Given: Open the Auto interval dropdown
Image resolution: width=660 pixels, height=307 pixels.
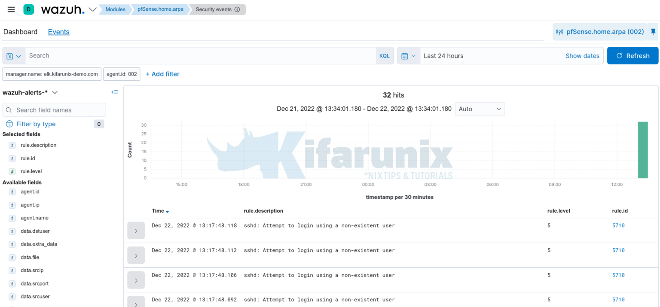Looking at the screenshot, I should tap(480, 109).
